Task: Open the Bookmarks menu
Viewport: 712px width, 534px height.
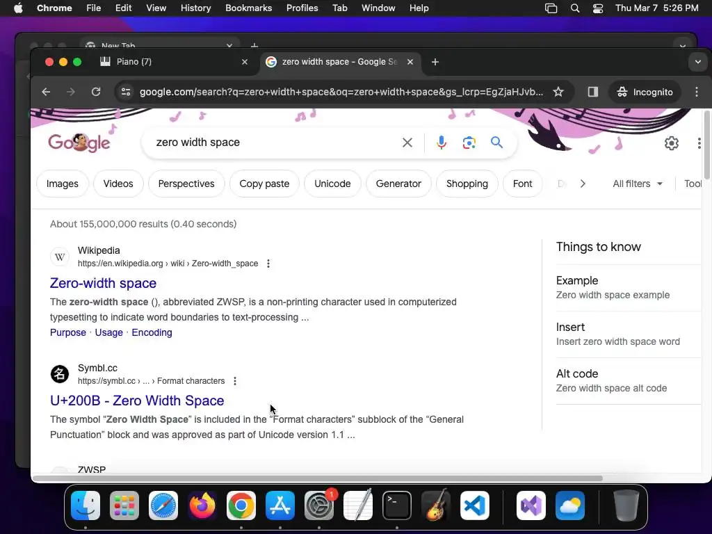Action: (x=248, y=8)
